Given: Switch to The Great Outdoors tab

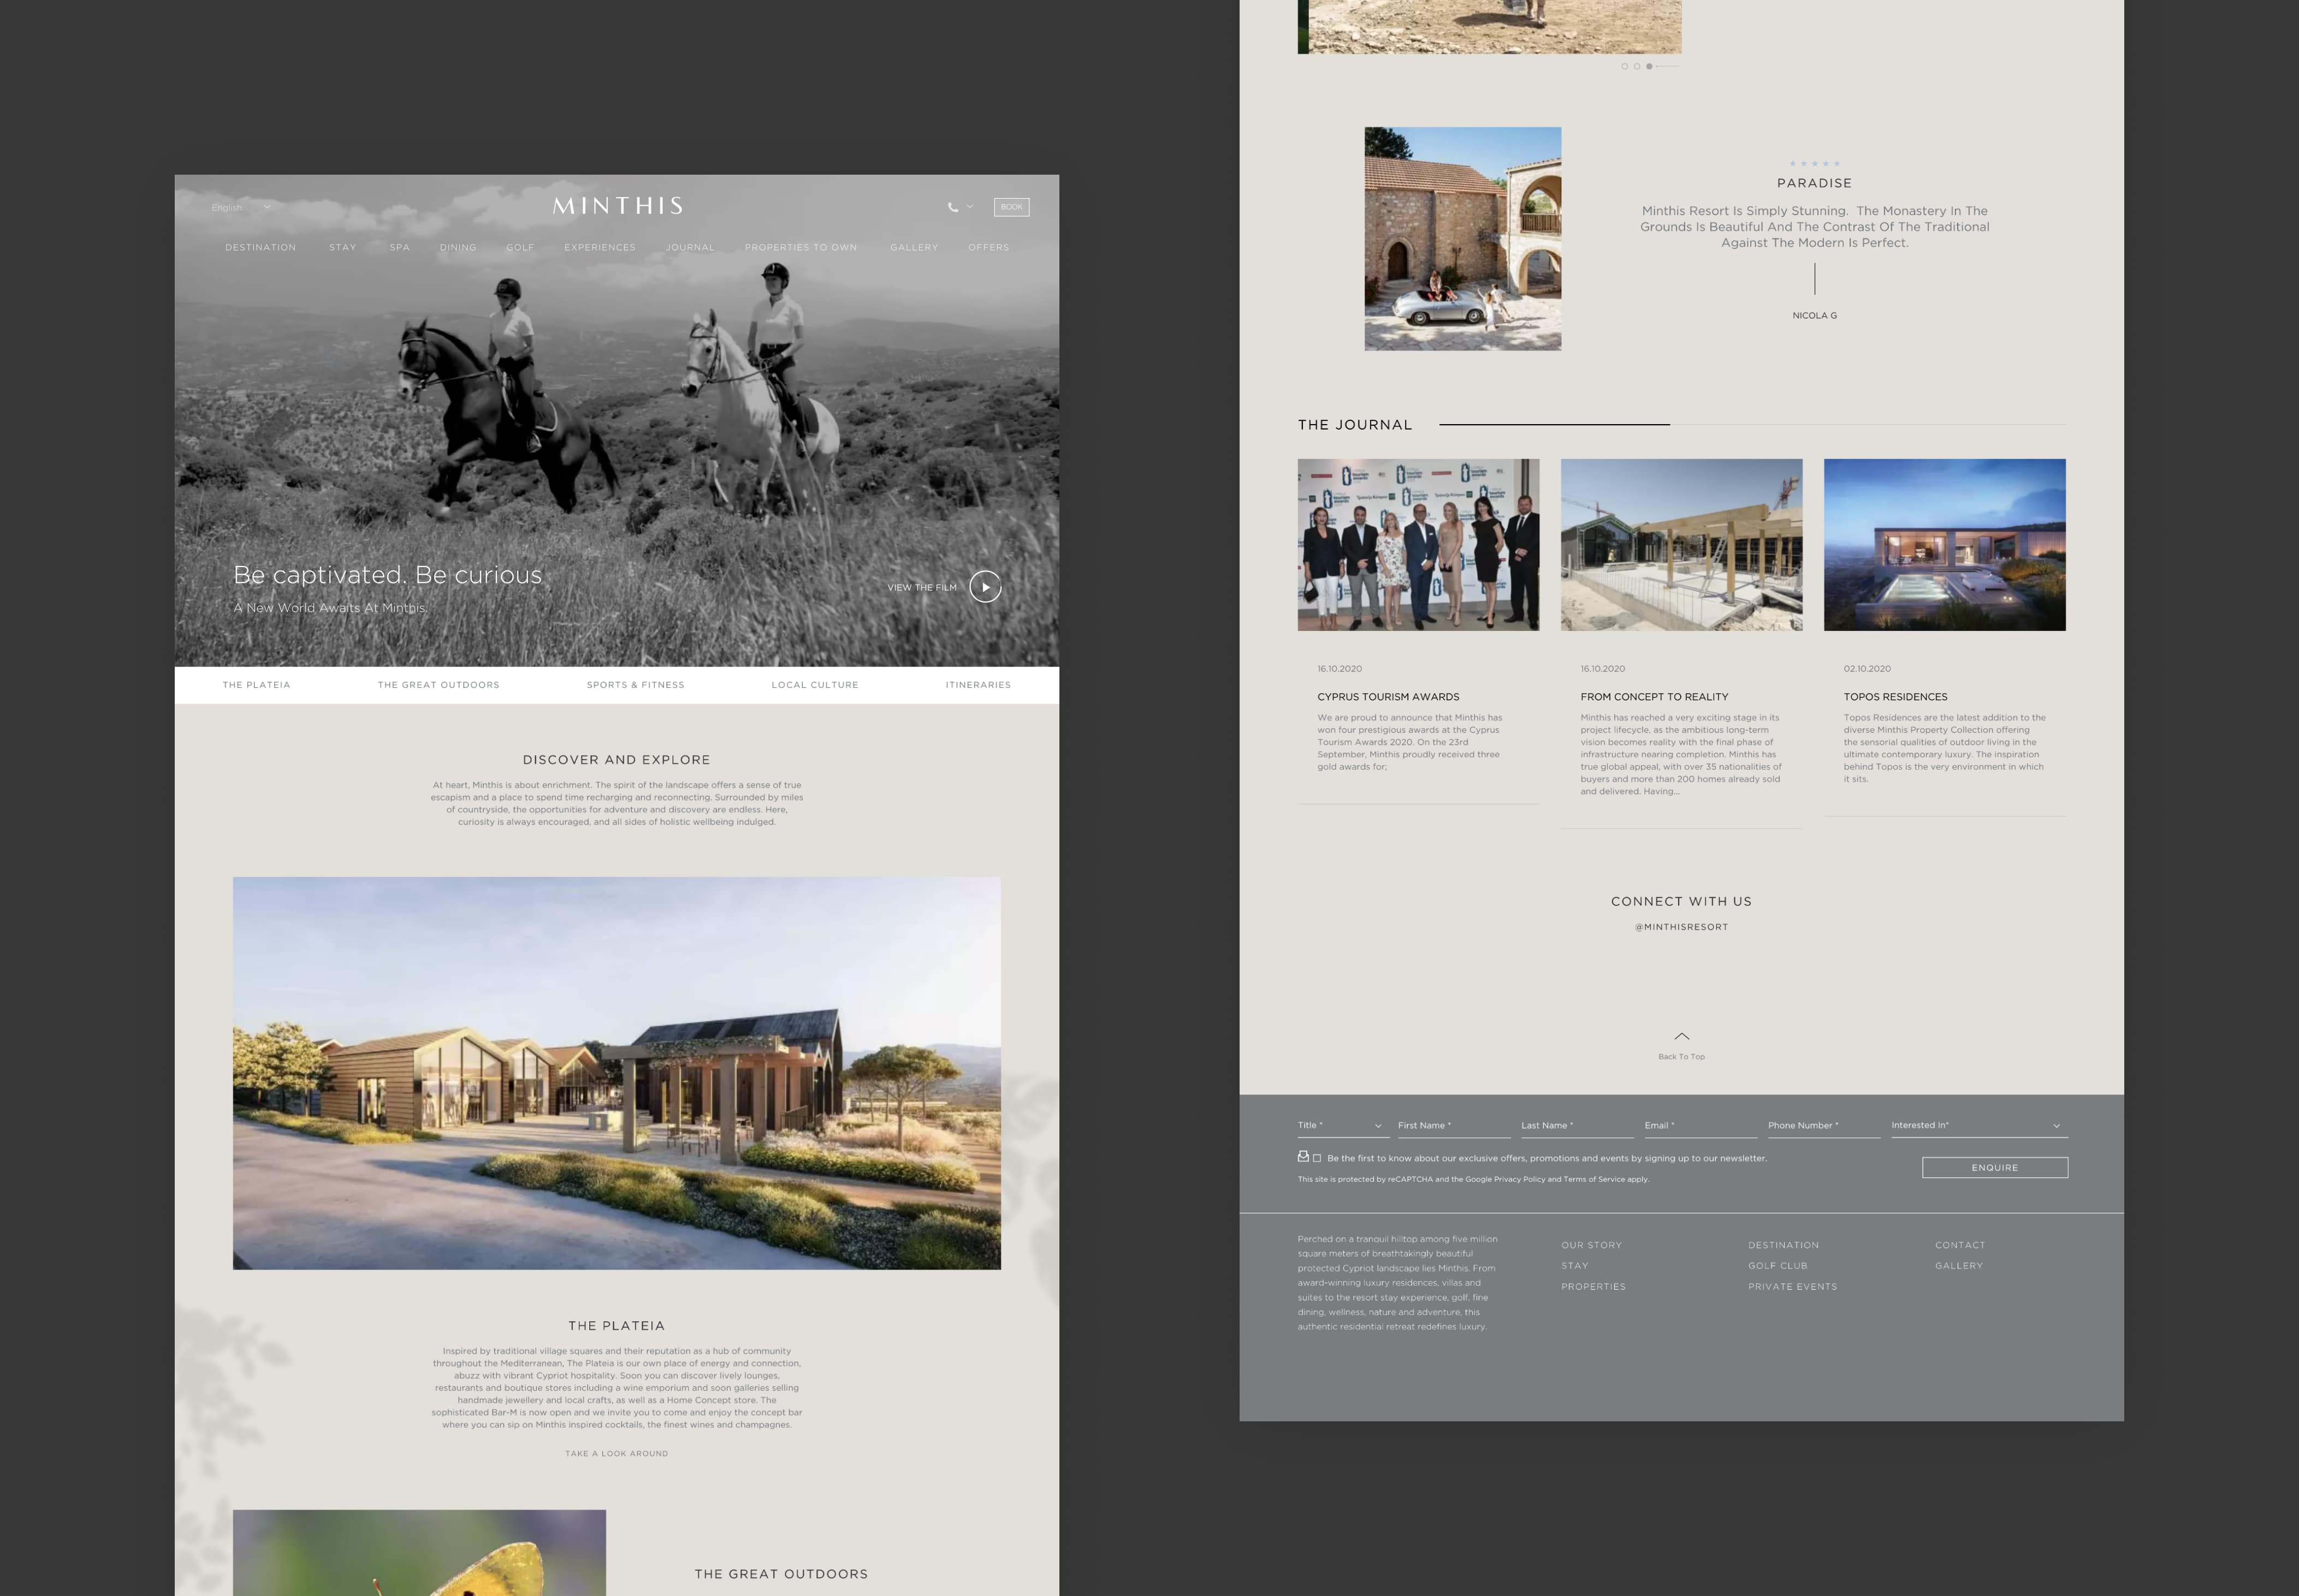Looking at the screenshot, I should pyautogui.click(x=438, y=685).
